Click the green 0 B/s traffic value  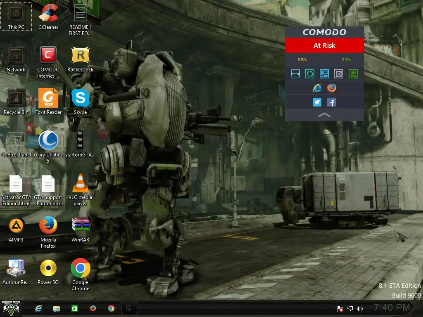pyautogui.click(x=347, y=59)
